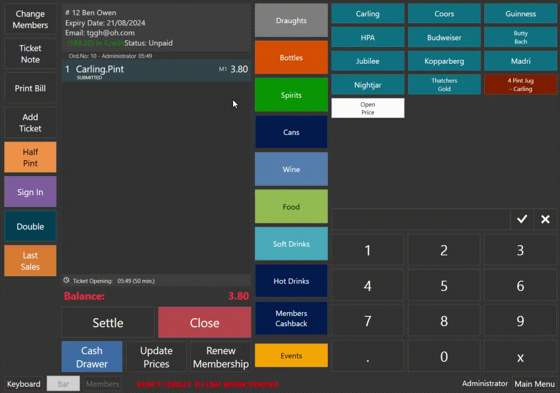Select the Draughts category
This screenshot has height=393, width=560.
click(291, 21)
